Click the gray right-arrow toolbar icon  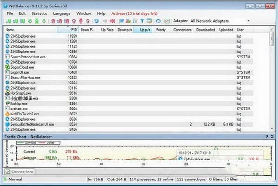point(105,21)
